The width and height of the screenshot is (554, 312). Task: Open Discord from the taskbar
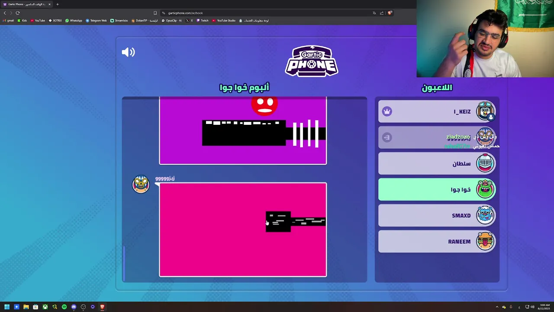tap(74, 307)
